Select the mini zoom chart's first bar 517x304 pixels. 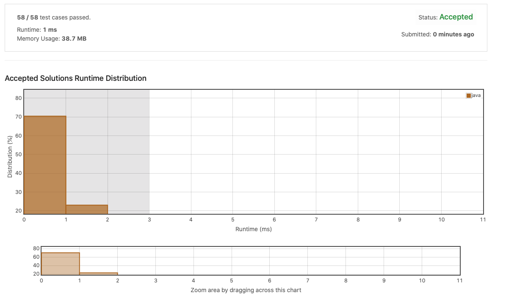[60, 263]
